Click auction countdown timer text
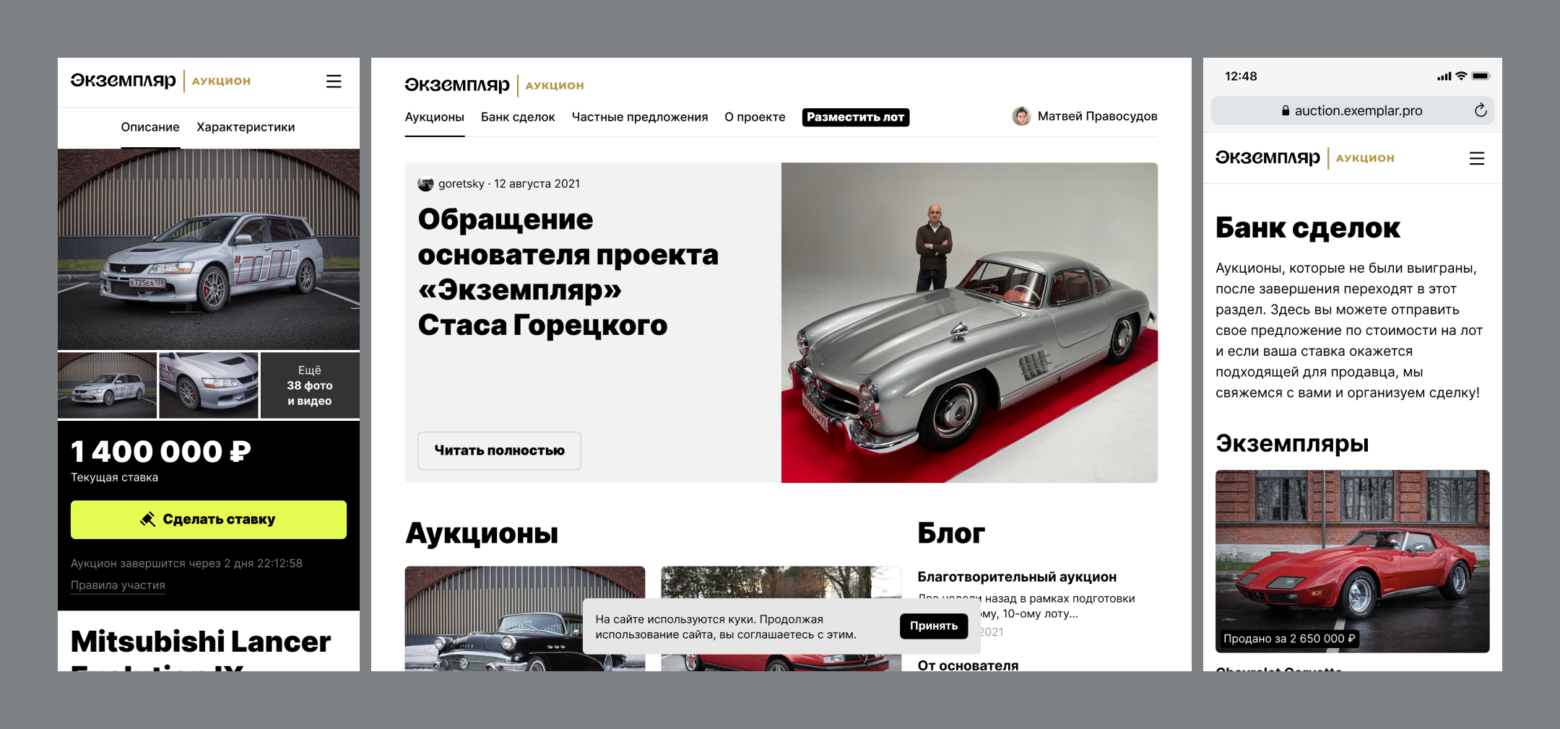This screenshot has height=729, width=1560. click(186, 564)
